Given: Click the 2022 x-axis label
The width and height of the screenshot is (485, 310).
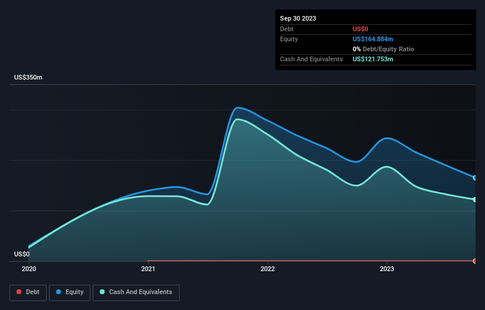Looking at the screenshot, I should [x=268, y=269].
